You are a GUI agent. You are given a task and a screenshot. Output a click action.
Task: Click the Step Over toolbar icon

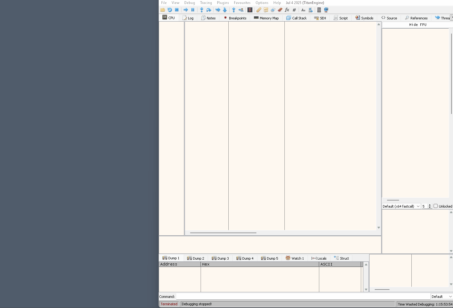[x=209, y=10]
